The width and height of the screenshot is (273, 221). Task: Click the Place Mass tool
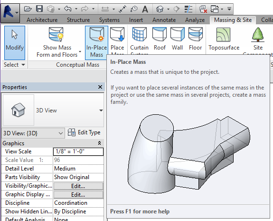[117, 40]
